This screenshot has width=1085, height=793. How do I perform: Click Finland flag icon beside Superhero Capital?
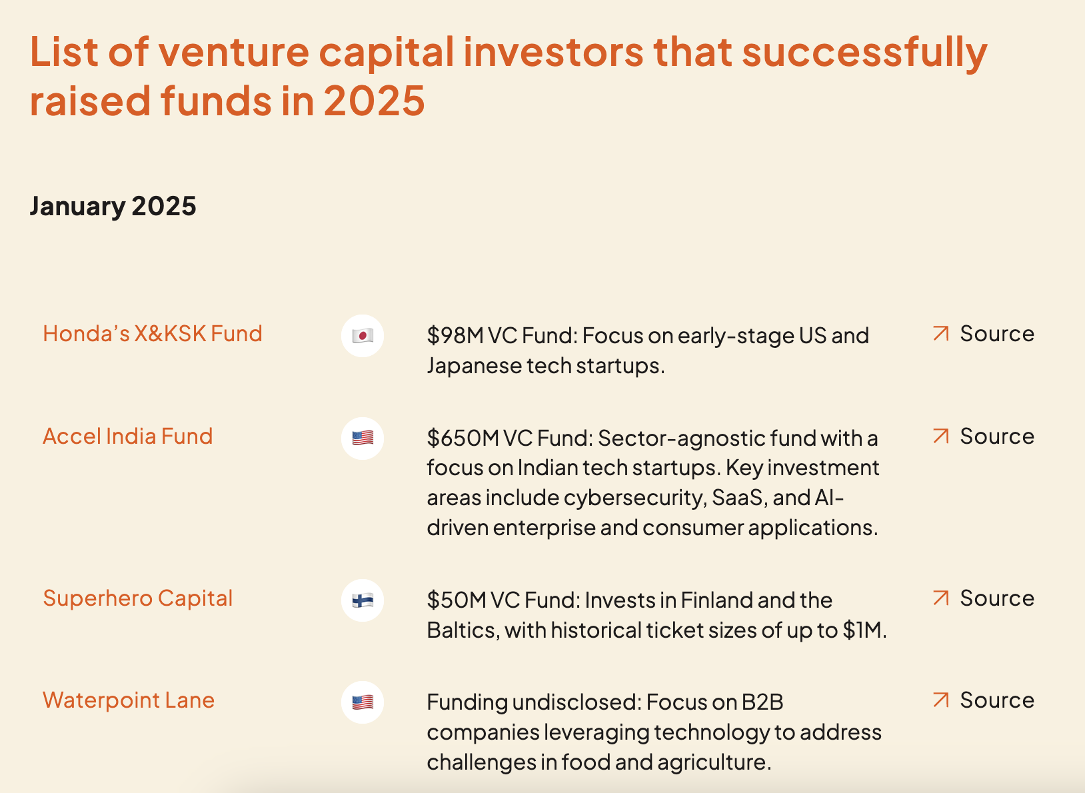pyautogui.click(x=363, y=600)
